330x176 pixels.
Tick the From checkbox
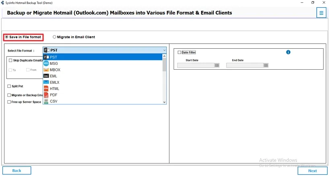28,70
